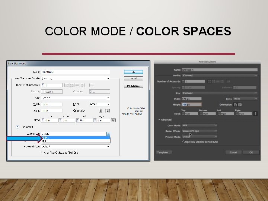This screenshot has height=201, width=268.
Task: Click Bleed Bottom stepper in light dialog
Action: pyautogui.click(x=60, y=120)
